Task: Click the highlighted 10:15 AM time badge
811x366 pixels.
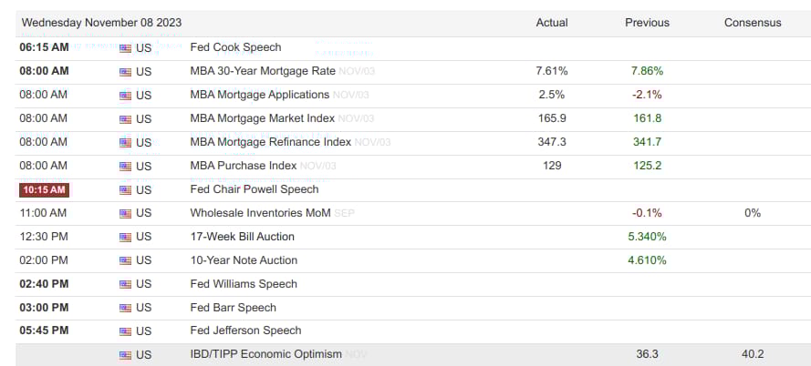Action: [44, 189]
